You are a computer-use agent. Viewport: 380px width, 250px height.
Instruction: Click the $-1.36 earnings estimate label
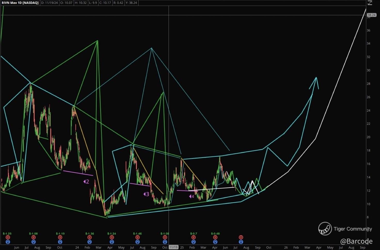[x=90, y=234]
